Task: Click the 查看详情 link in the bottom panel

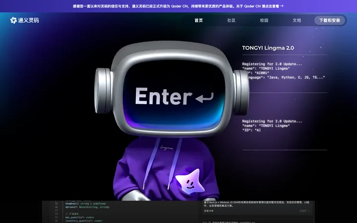Action: coord(209,211)
